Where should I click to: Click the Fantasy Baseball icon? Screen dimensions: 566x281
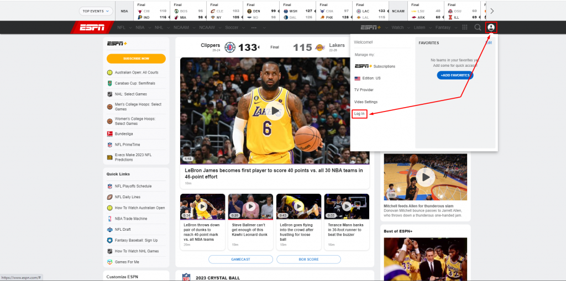(x=110, y=240)
